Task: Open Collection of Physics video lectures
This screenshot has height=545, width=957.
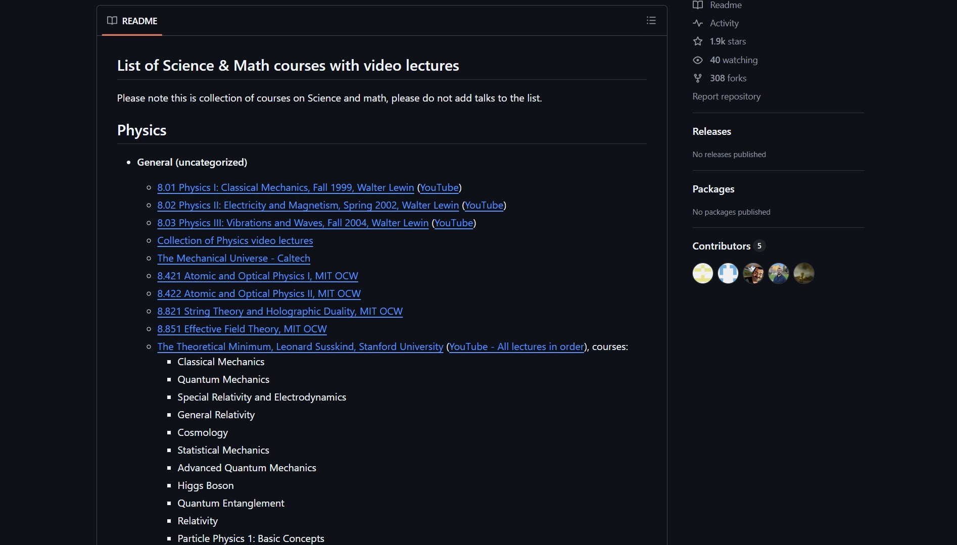Action: pyautogui.click(x=235, y=241)
